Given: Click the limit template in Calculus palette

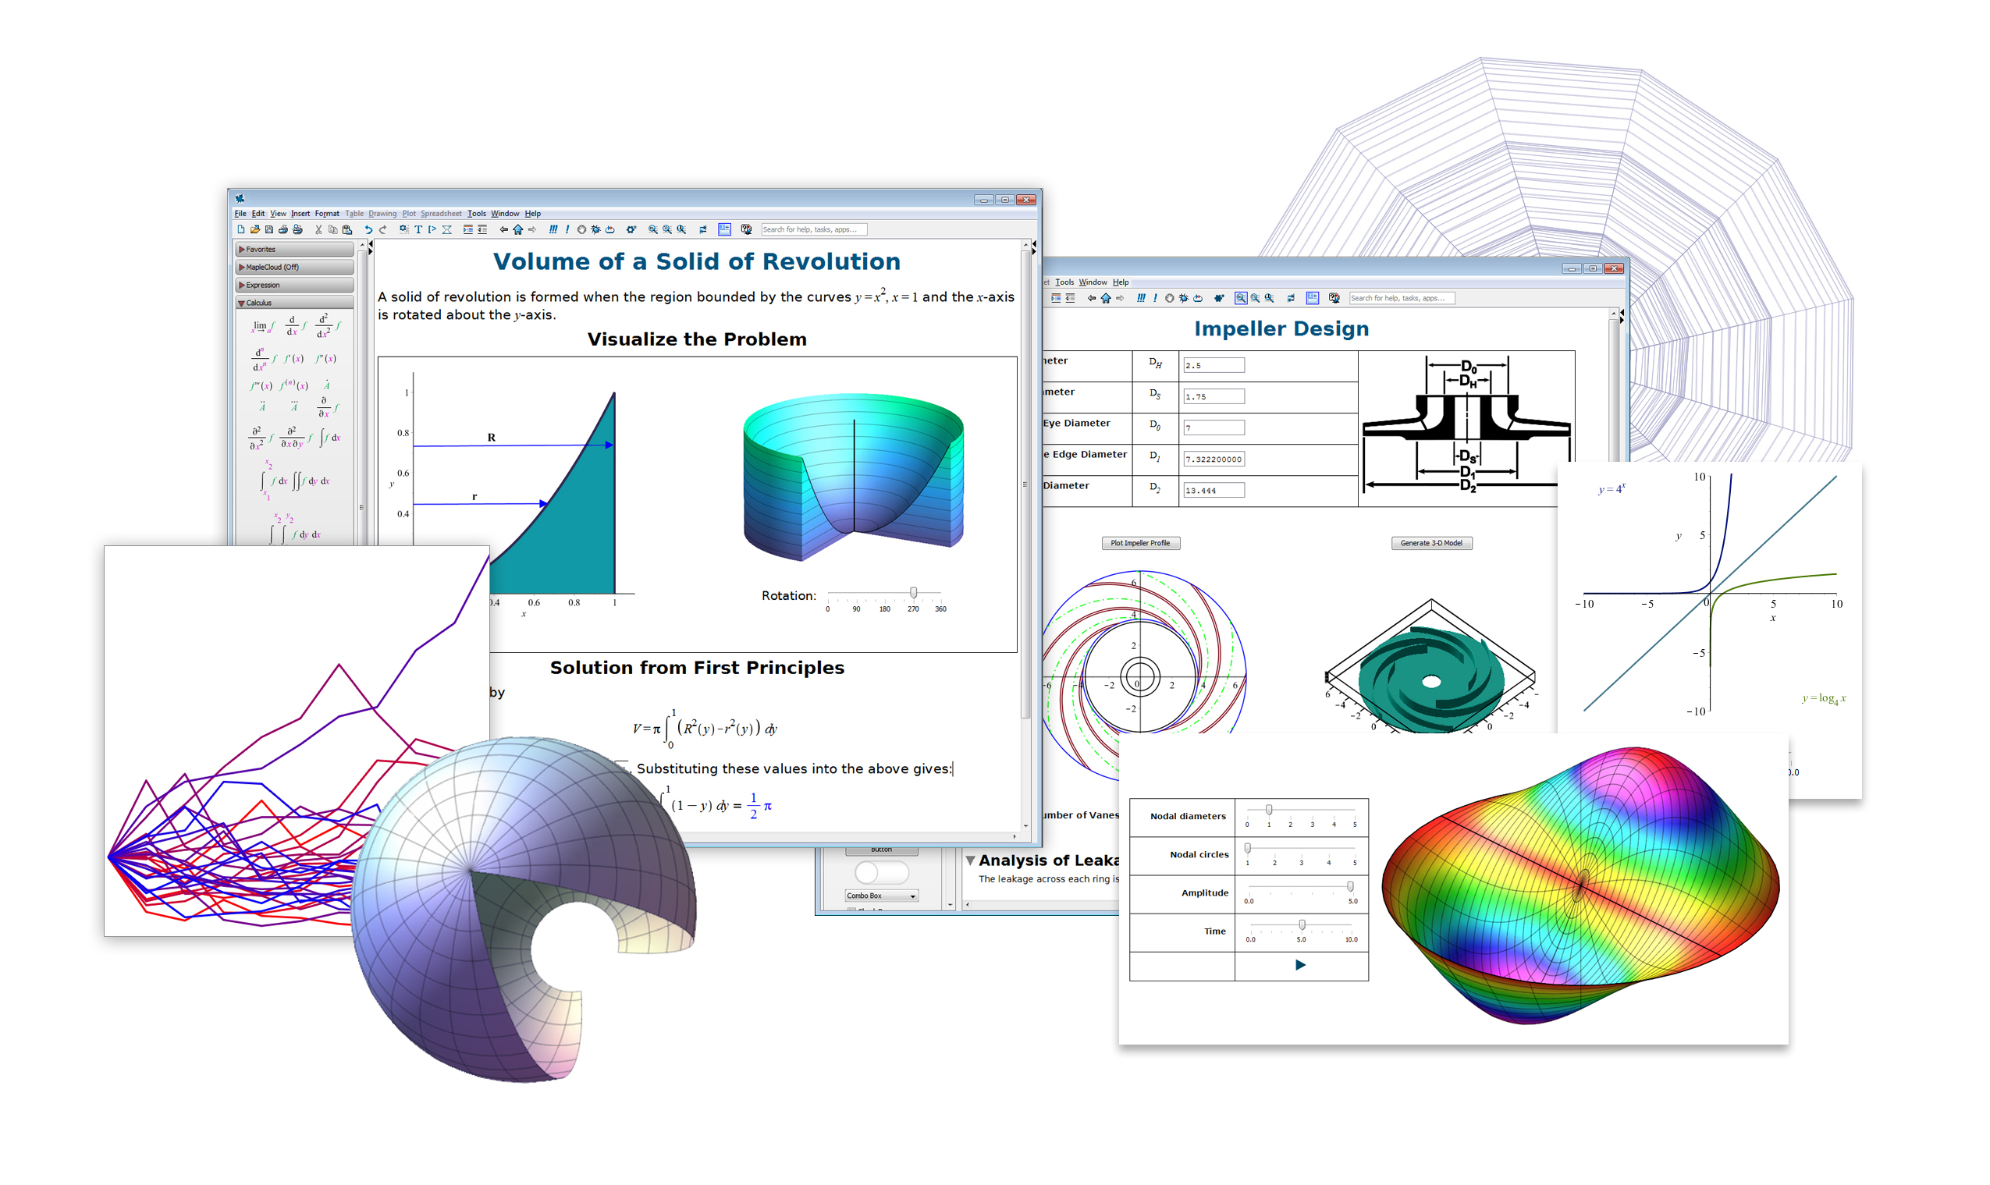Looking at the screenshot, I should tap(263, 327).
